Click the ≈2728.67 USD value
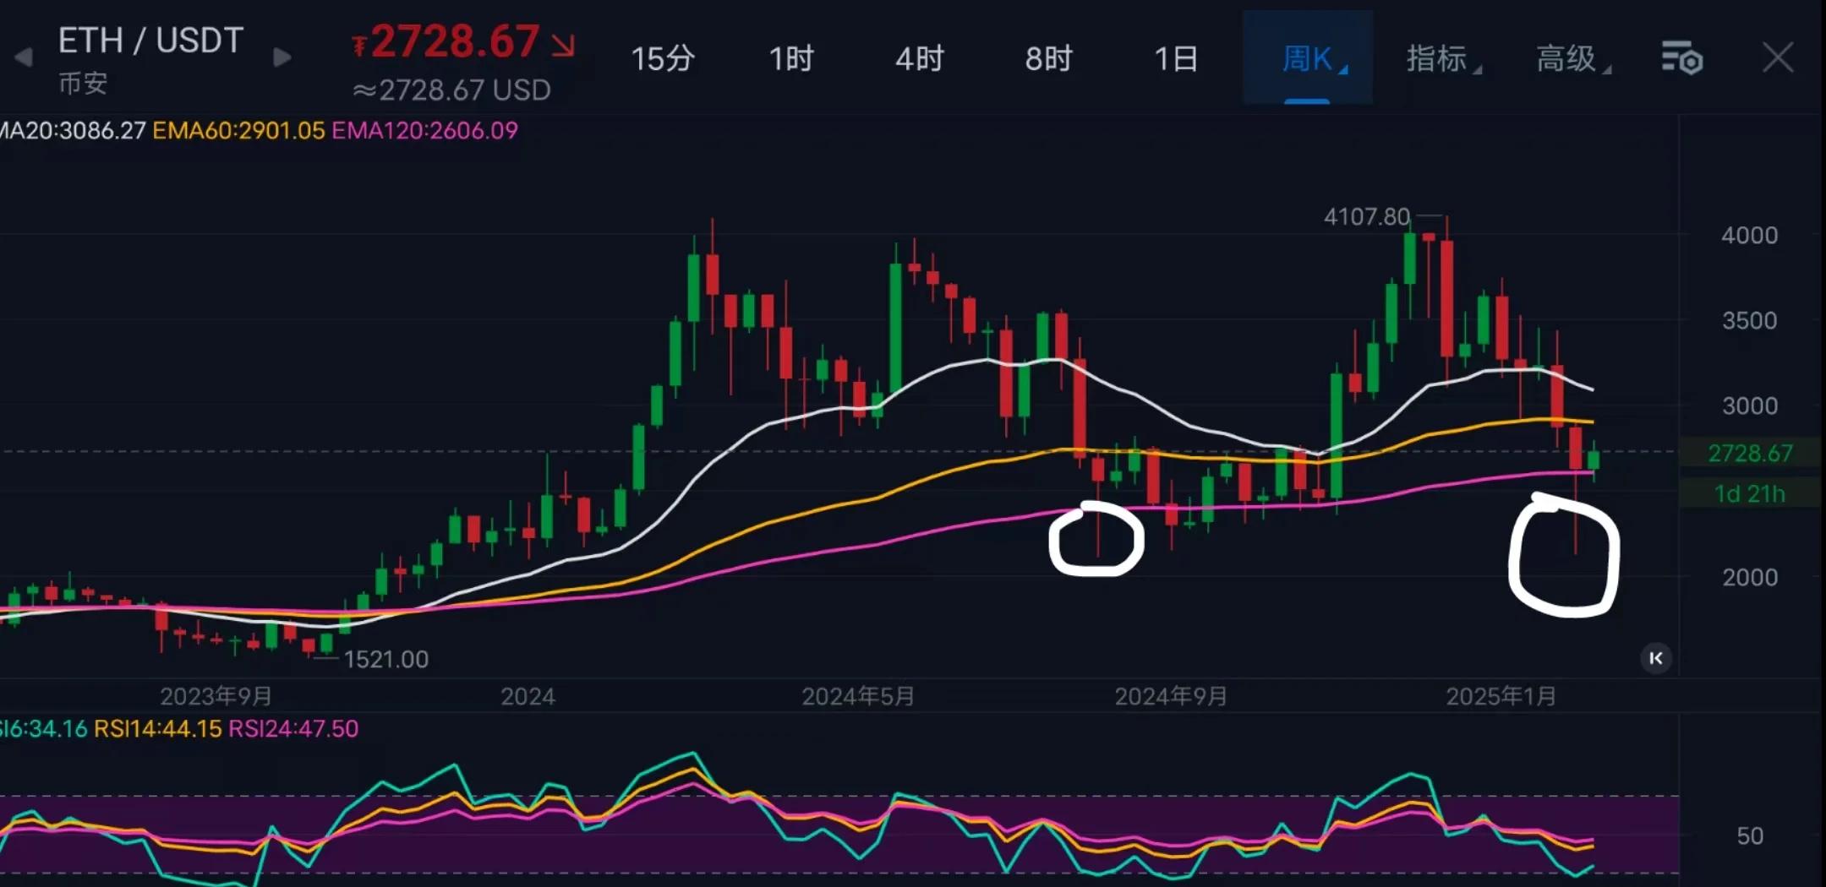Viewport: 1826px width, 887px height. click(x=452, y=90)
